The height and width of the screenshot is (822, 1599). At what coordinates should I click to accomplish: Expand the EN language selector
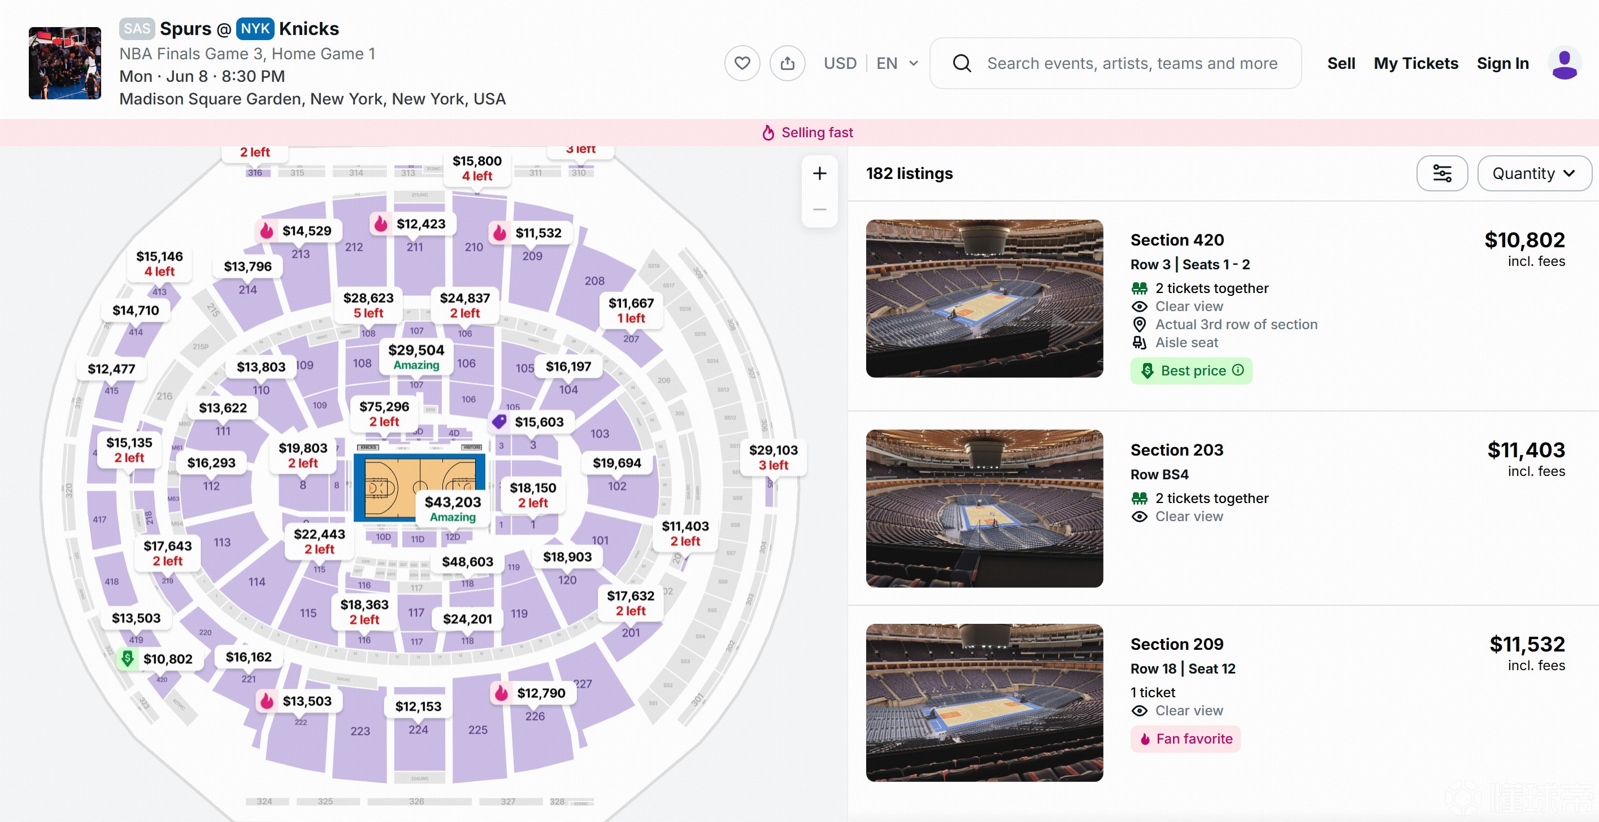pyautogui.click(x=897, y=63)
